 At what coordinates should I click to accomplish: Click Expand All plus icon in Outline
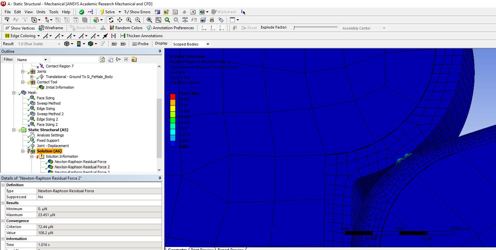point(126,60)
